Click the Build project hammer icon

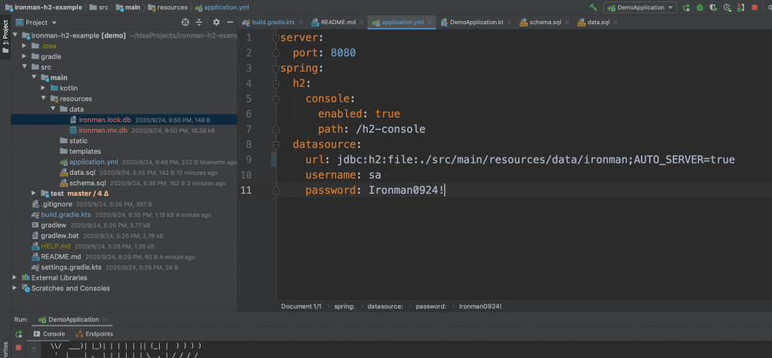pos(593,8)
